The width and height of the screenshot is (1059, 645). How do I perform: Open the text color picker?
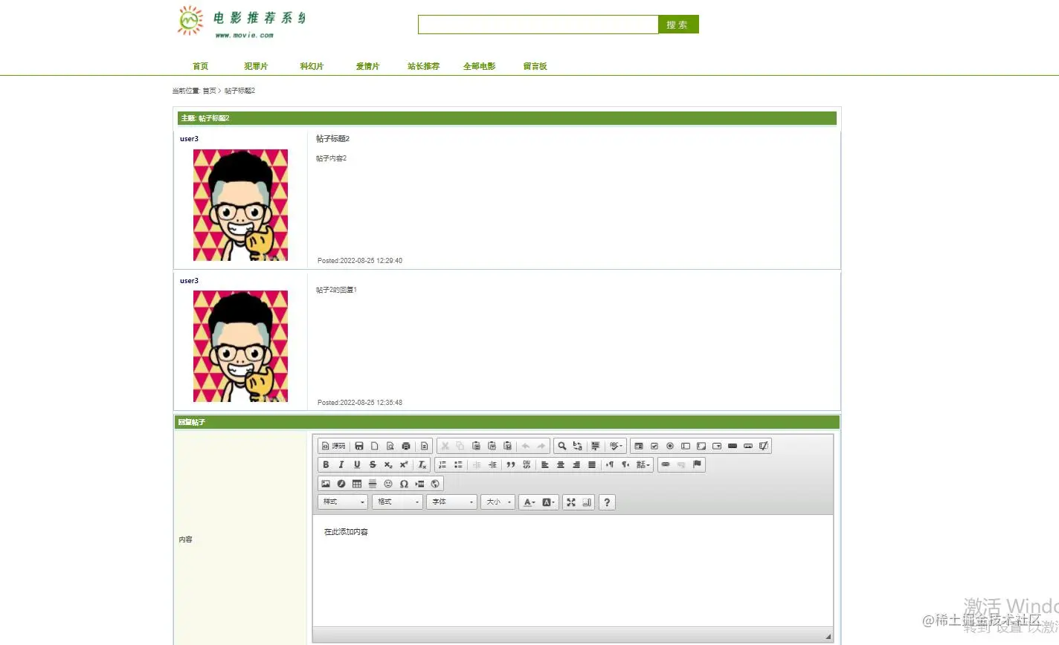529,502
